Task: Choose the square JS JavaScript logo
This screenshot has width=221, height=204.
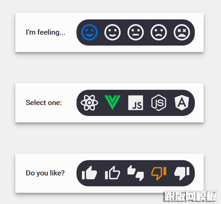Action: 136,103
